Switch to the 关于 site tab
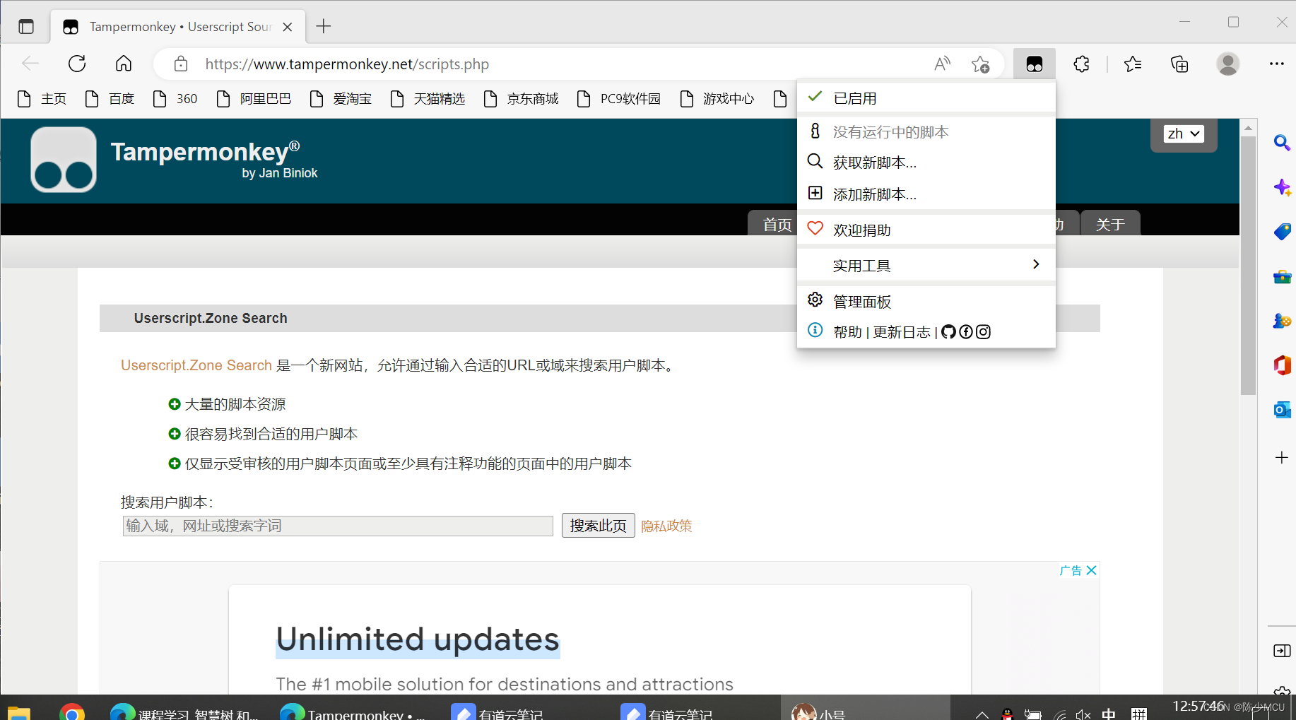1296x720 pixels. (1110, 224)
